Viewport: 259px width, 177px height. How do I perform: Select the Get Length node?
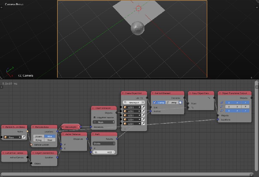point(71,127)
